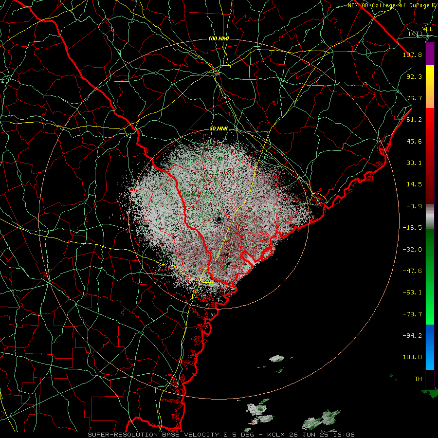Click "SUPER-RESOLUTION BASE VELOCITY" caption text
The image size is (438, 438).
[x=153, y=435]
